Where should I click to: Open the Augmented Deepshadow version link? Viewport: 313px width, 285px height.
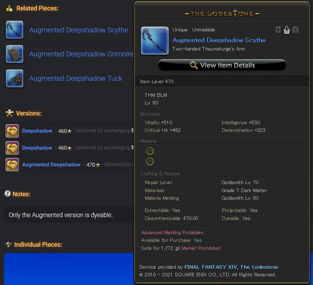(51, 165)
